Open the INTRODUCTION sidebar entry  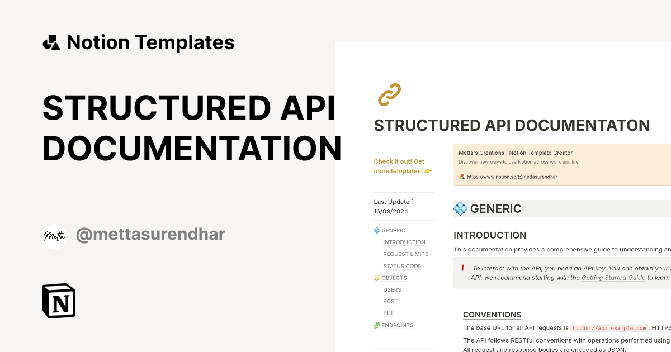(404, 242)
